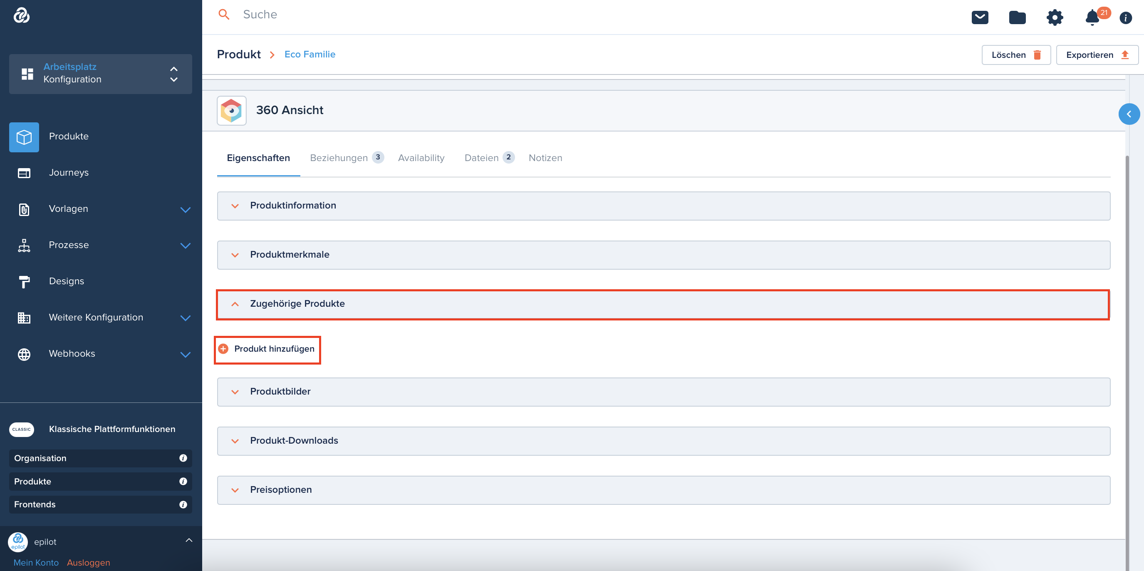Click the Prozesse workflow icon
The image size is (1144, 571).
tap(24, 245)
